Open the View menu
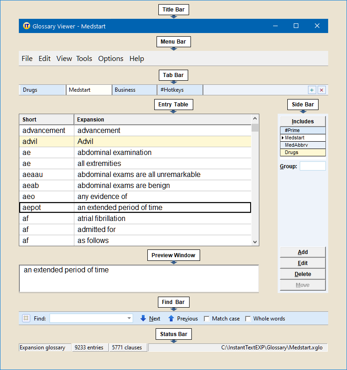347x370 pixels. click(64, 59)
